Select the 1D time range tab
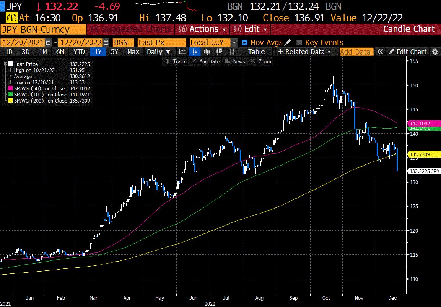Image resolution: width=441 pixels, height=307 pixels. (x=9, y=51)
